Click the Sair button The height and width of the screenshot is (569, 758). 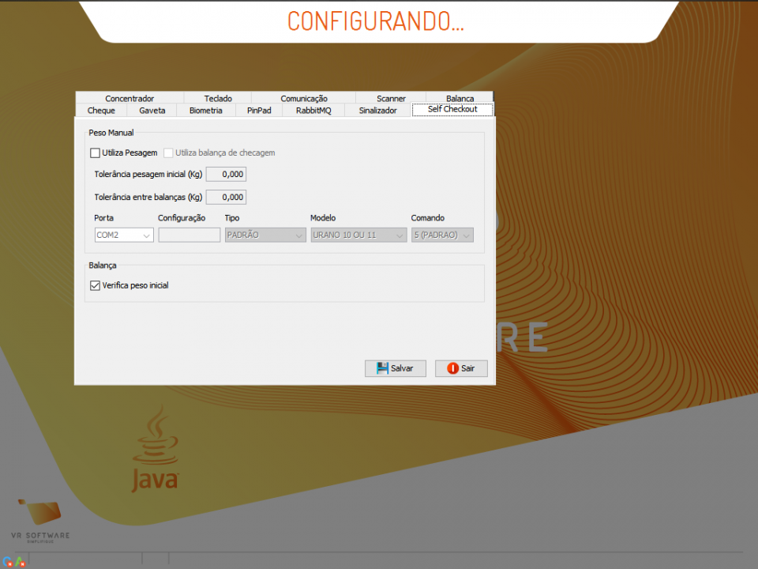[x=461, y=368]
